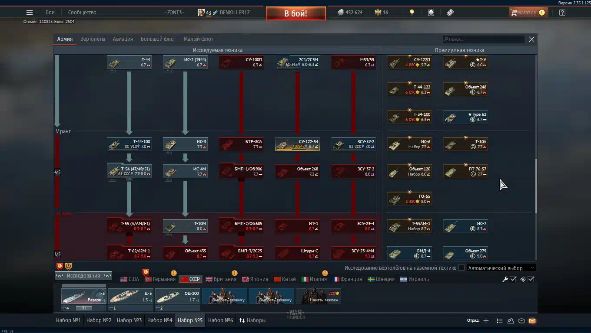This screenshot has height=333, width=591.
Task: Select the Т-44 tank card
Action: tap(129, 62)
